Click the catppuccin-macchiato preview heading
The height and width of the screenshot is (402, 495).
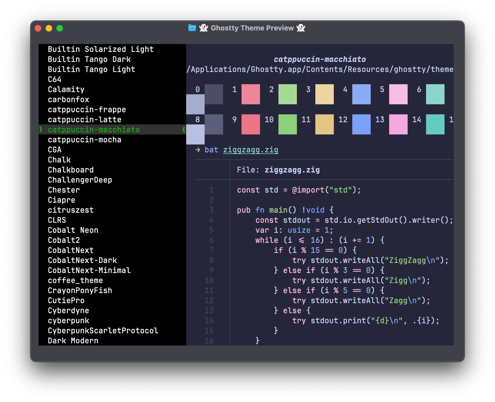[x=320, y=59]
